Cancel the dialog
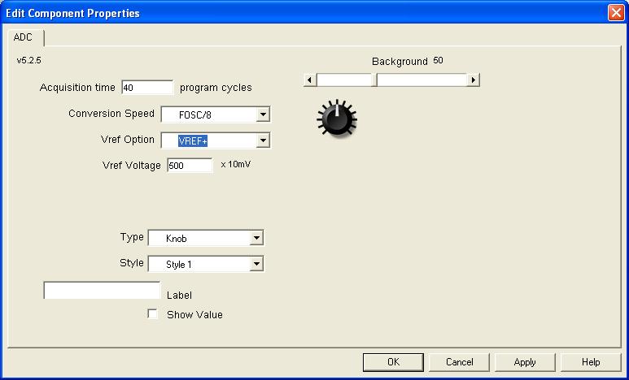 click(459, 362)
